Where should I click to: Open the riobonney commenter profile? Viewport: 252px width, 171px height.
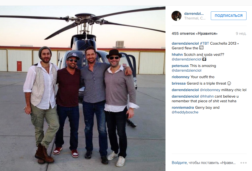(181, 77)
